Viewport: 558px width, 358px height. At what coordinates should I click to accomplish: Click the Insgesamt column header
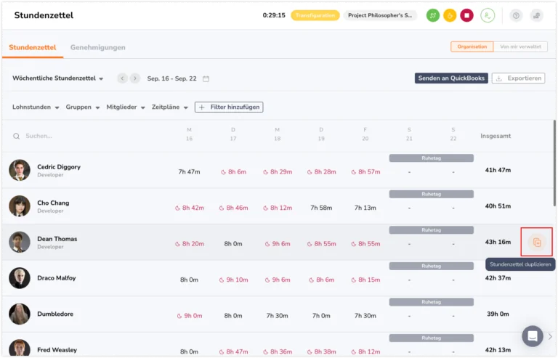coord(496,136)
